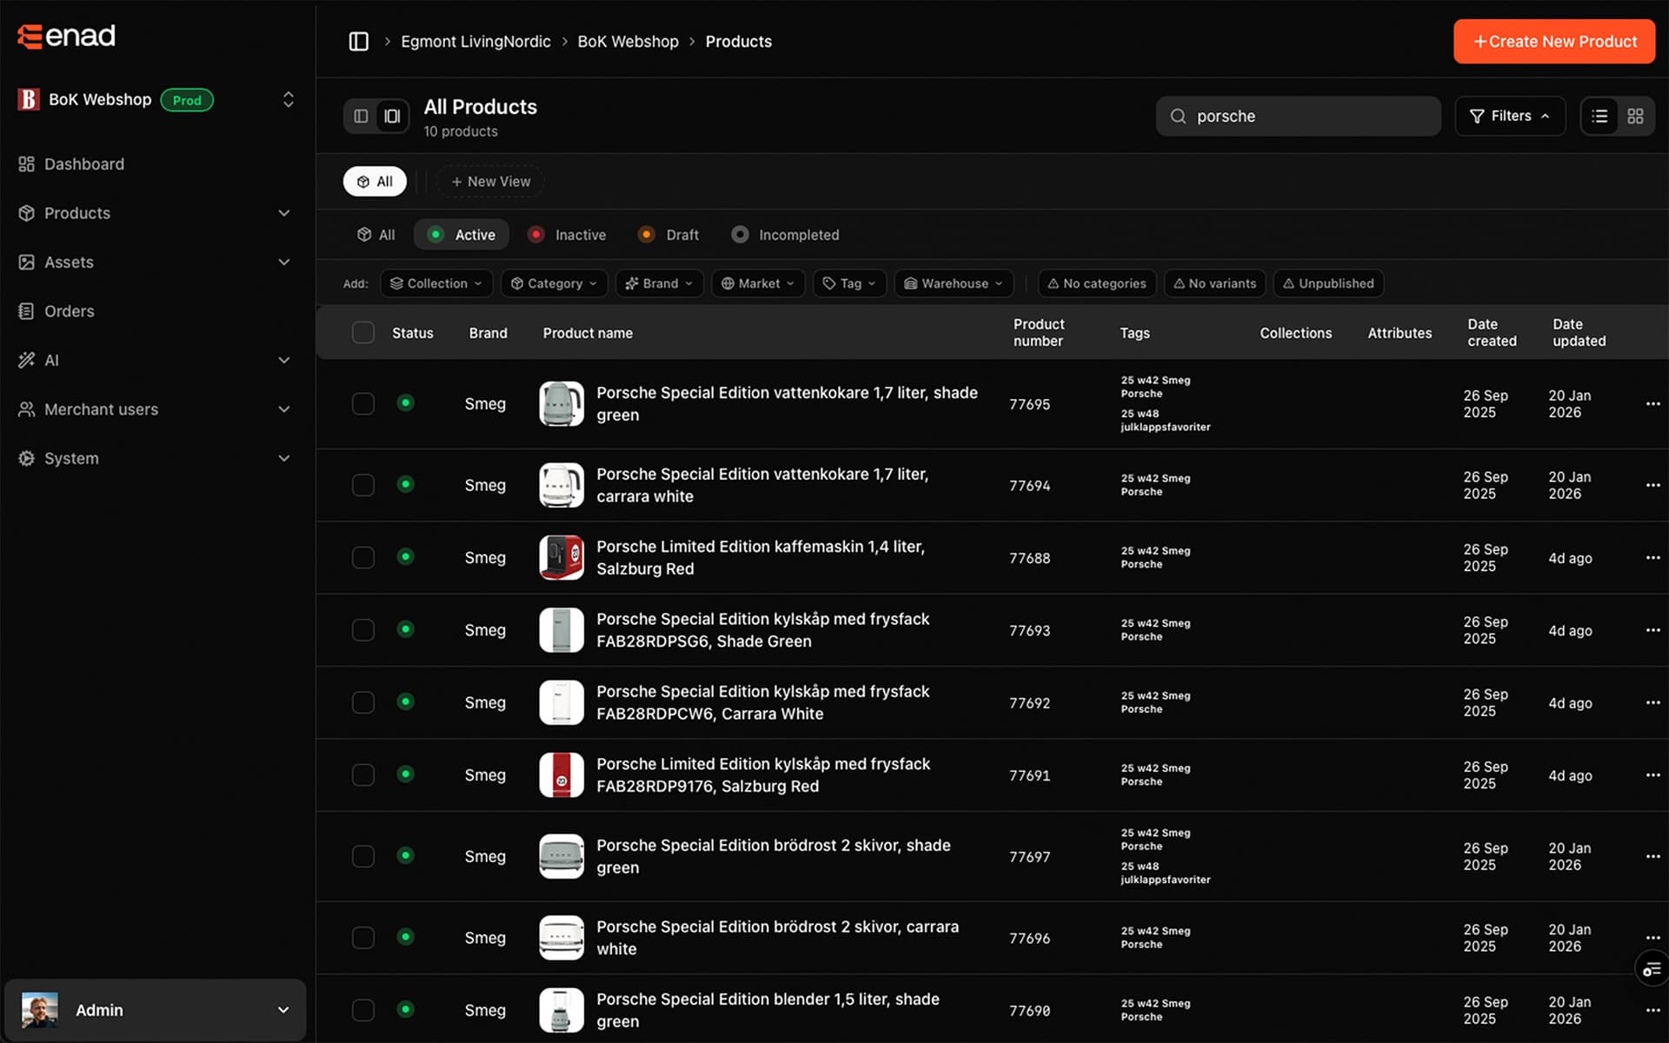The image size is (1669, 1043).
Task: Open row actions for product 77695
Action: tap(1652, 404)
